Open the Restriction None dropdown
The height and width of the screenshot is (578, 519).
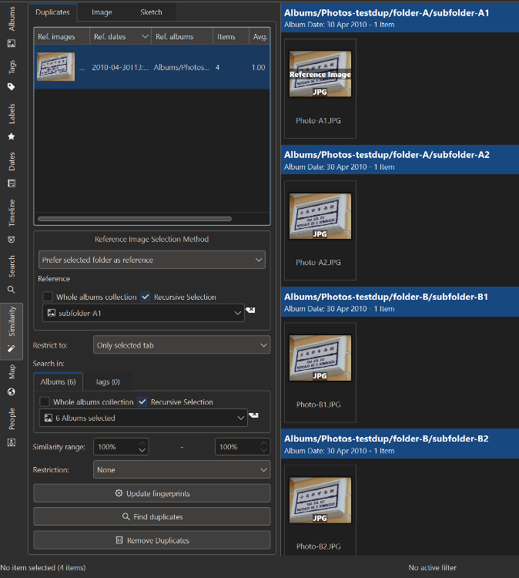[181, 469]
